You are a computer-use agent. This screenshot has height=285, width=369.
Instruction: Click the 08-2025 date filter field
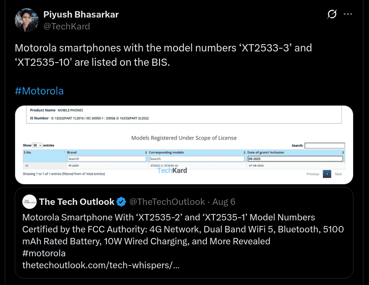pos(296,158)
